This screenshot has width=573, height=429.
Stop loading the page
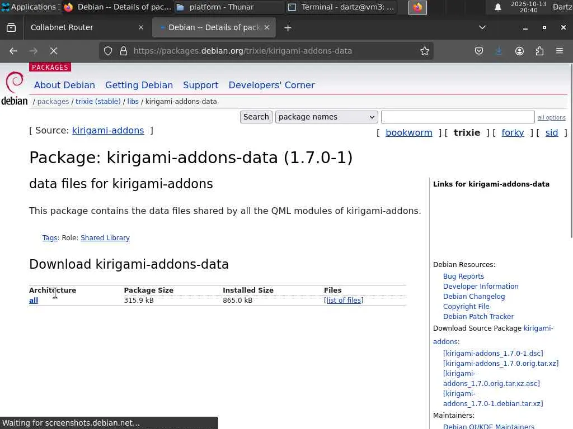click(54, 51)
